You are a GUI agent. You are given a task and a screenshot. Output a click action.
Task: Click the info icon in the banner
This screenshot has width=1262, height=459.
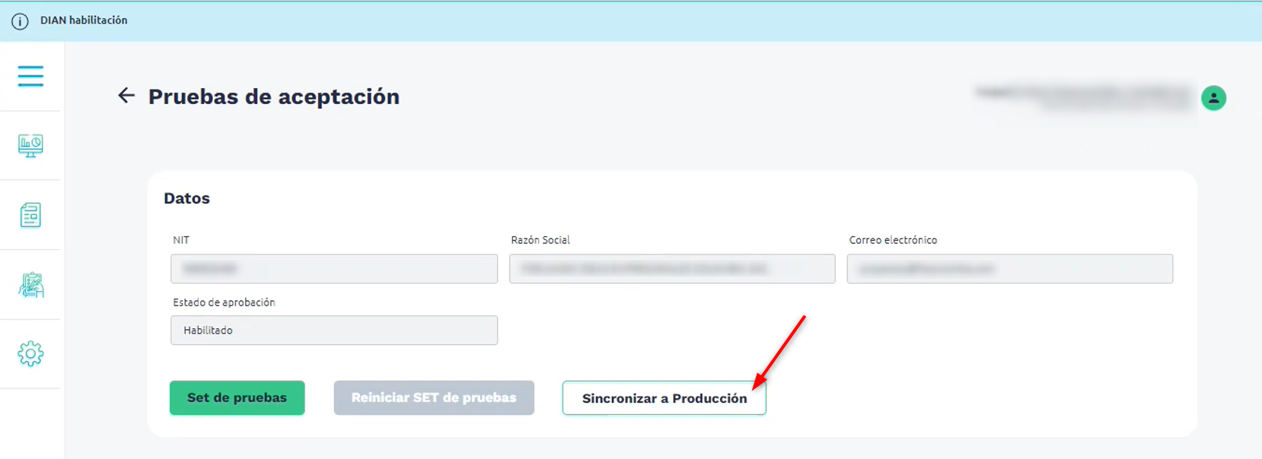pyautogui.click(x=20, y=21)
